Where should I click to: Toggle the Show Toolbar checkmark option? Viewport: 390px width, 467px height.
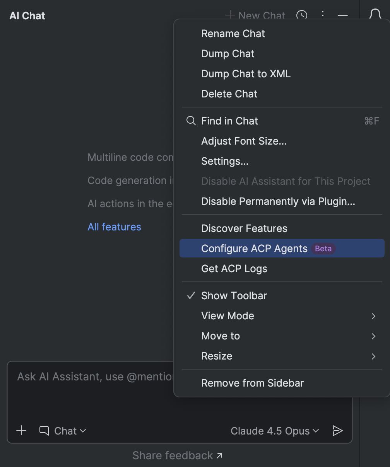click(x=234, y=296)
